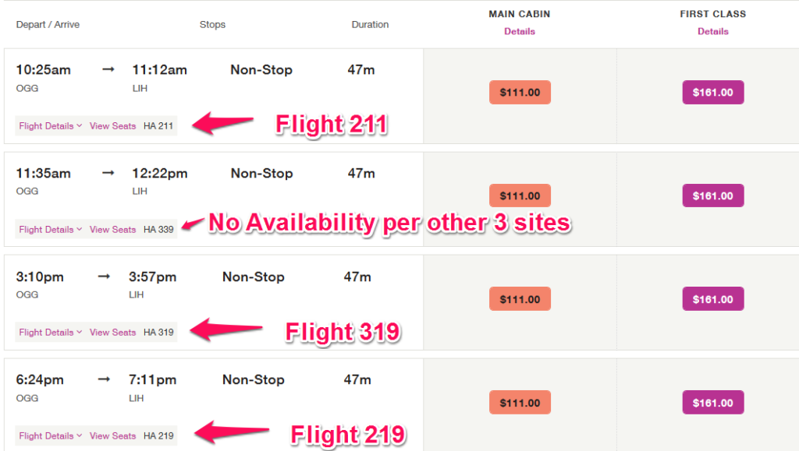The height and width of the screenshot is (451, 799).
Task: Open View Seats for flight HA 319
Action: point(112,332)
